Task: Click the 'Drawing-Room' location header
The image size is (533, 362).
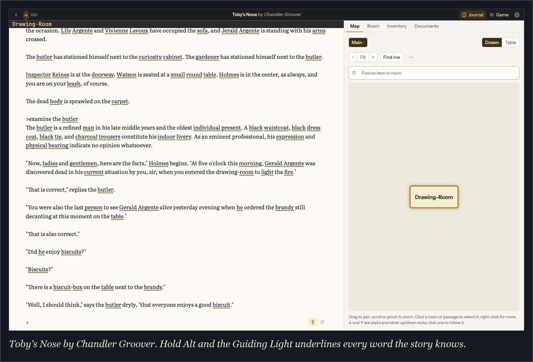Action: coord(32,24)
